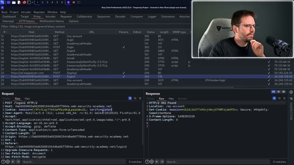
Task: Switch to the Decoder tab
Action: point(120,16)
